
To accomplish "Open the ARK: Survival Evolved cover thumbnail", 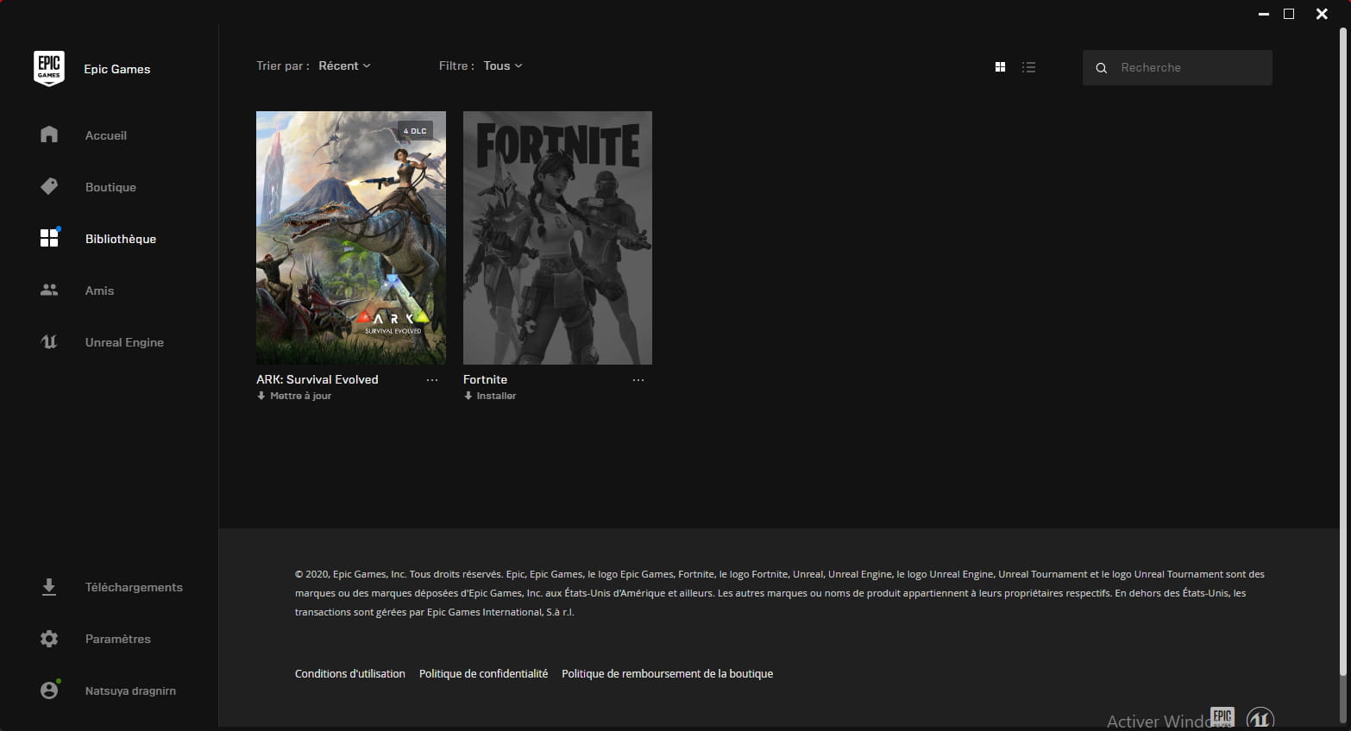I will click(351, 237).
